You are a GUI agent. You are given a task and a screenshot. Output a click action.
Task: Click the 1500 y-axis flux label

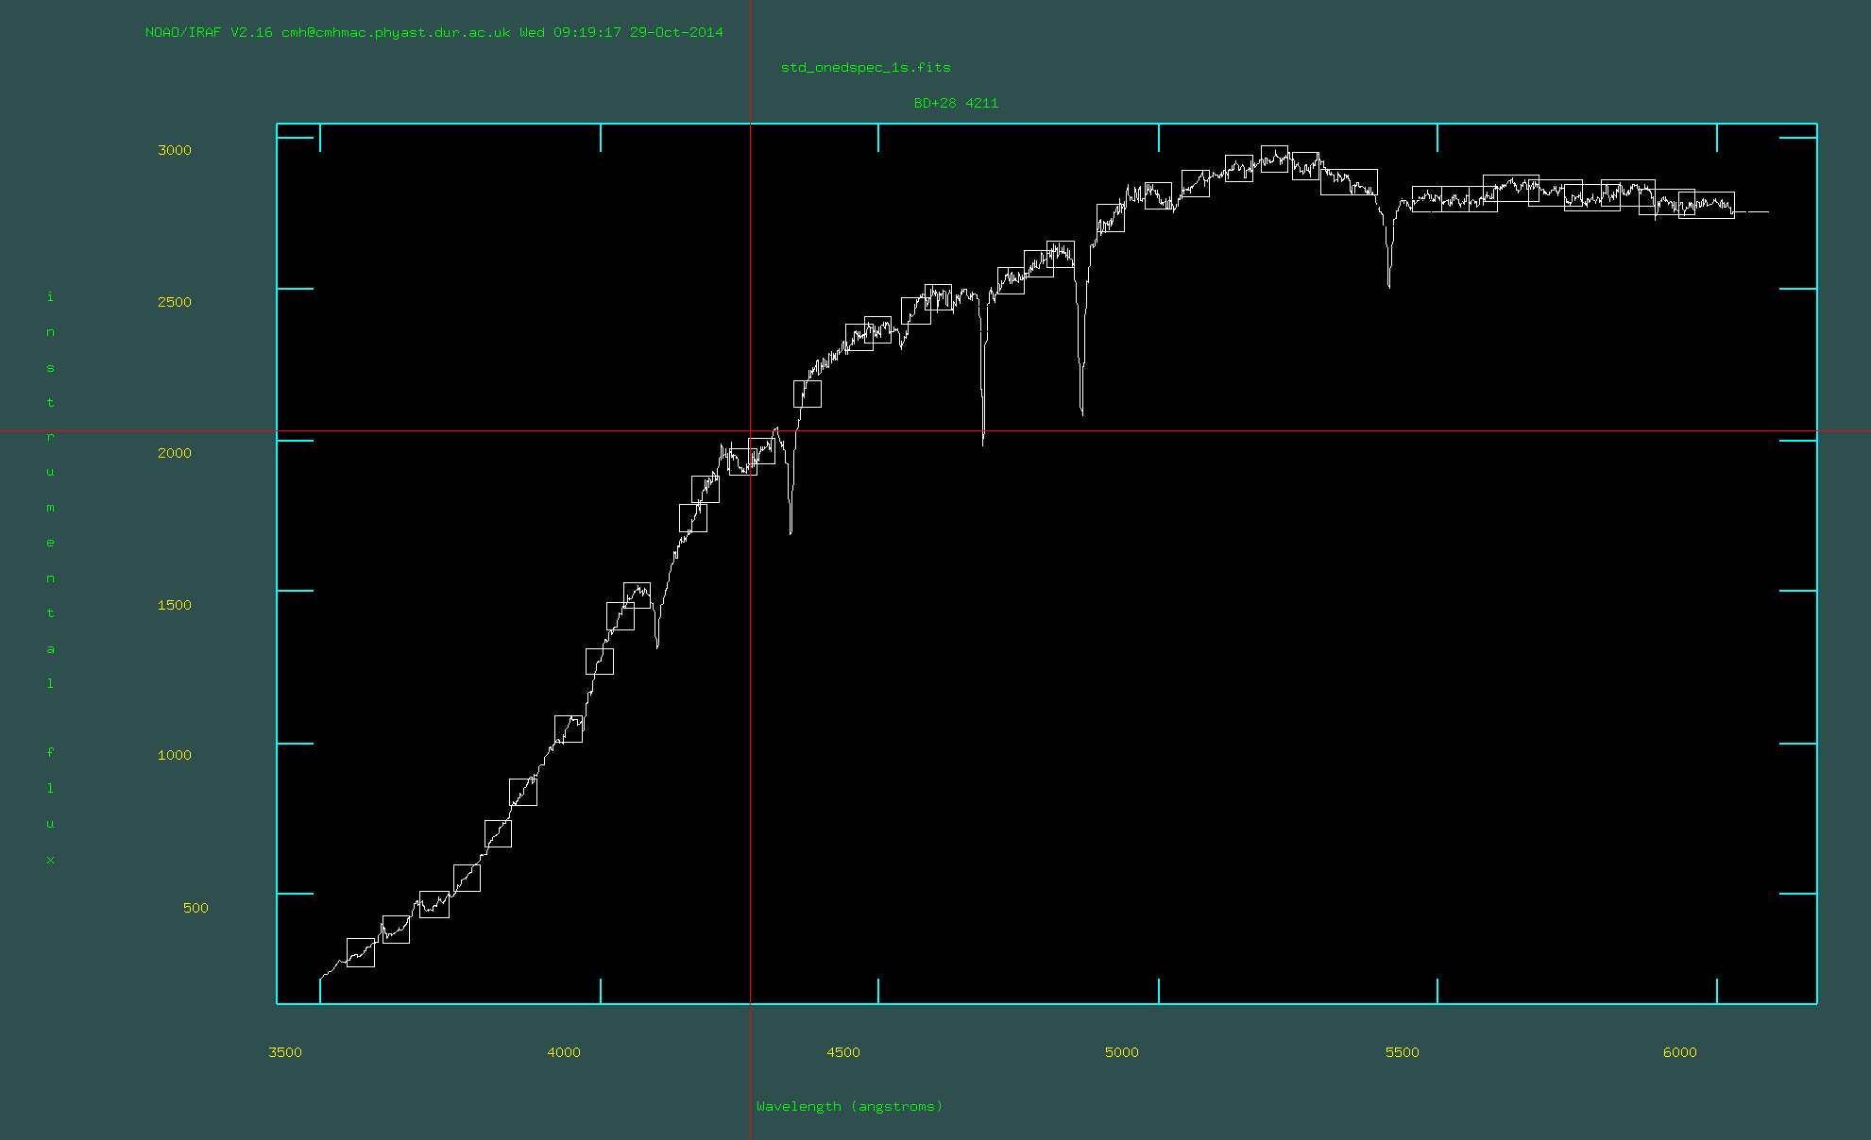pyautogui.click(x=175, y=605)
